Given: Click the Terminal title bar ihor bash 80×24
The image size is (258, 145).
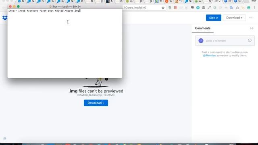Looking at the screenshot, I should point(65,6).
